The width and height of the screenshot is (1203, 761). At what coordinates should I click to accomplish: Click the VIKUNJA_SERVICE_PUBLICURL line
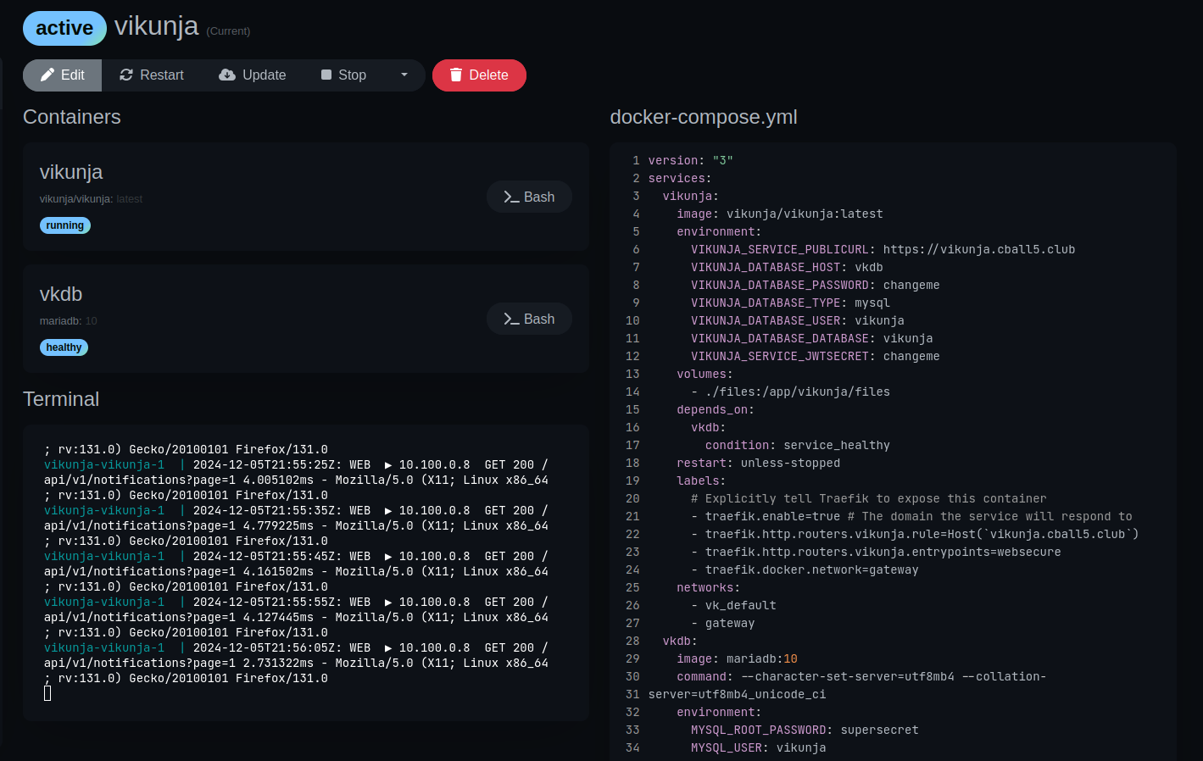coord(883,249)
